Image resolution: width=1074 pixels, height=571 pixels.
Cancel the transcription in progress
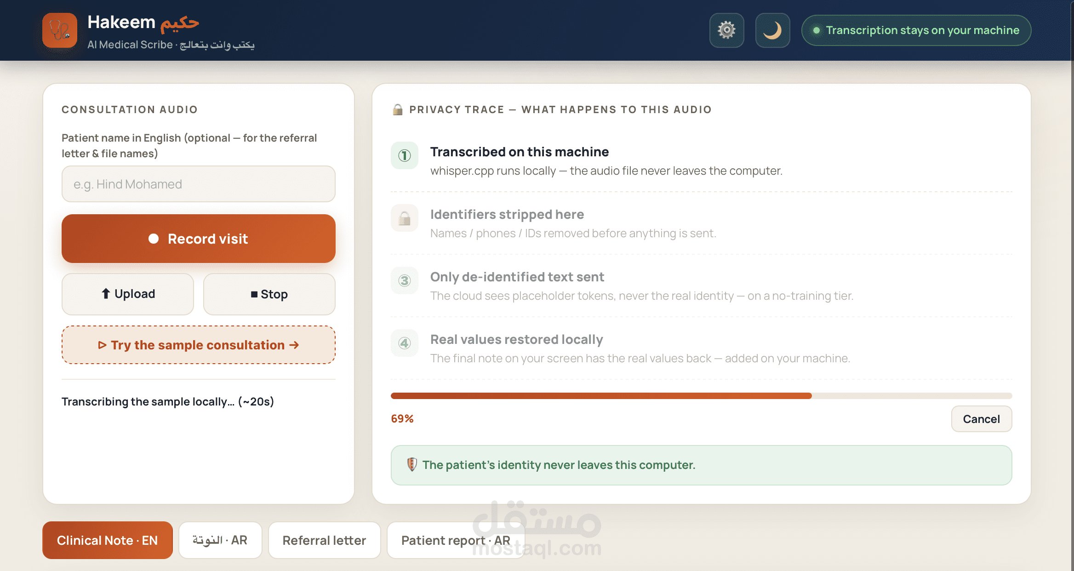coord(981,419)
